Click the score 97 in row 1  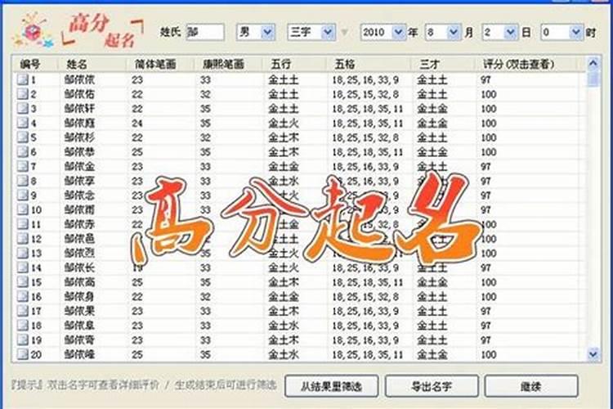coord(485,80)
